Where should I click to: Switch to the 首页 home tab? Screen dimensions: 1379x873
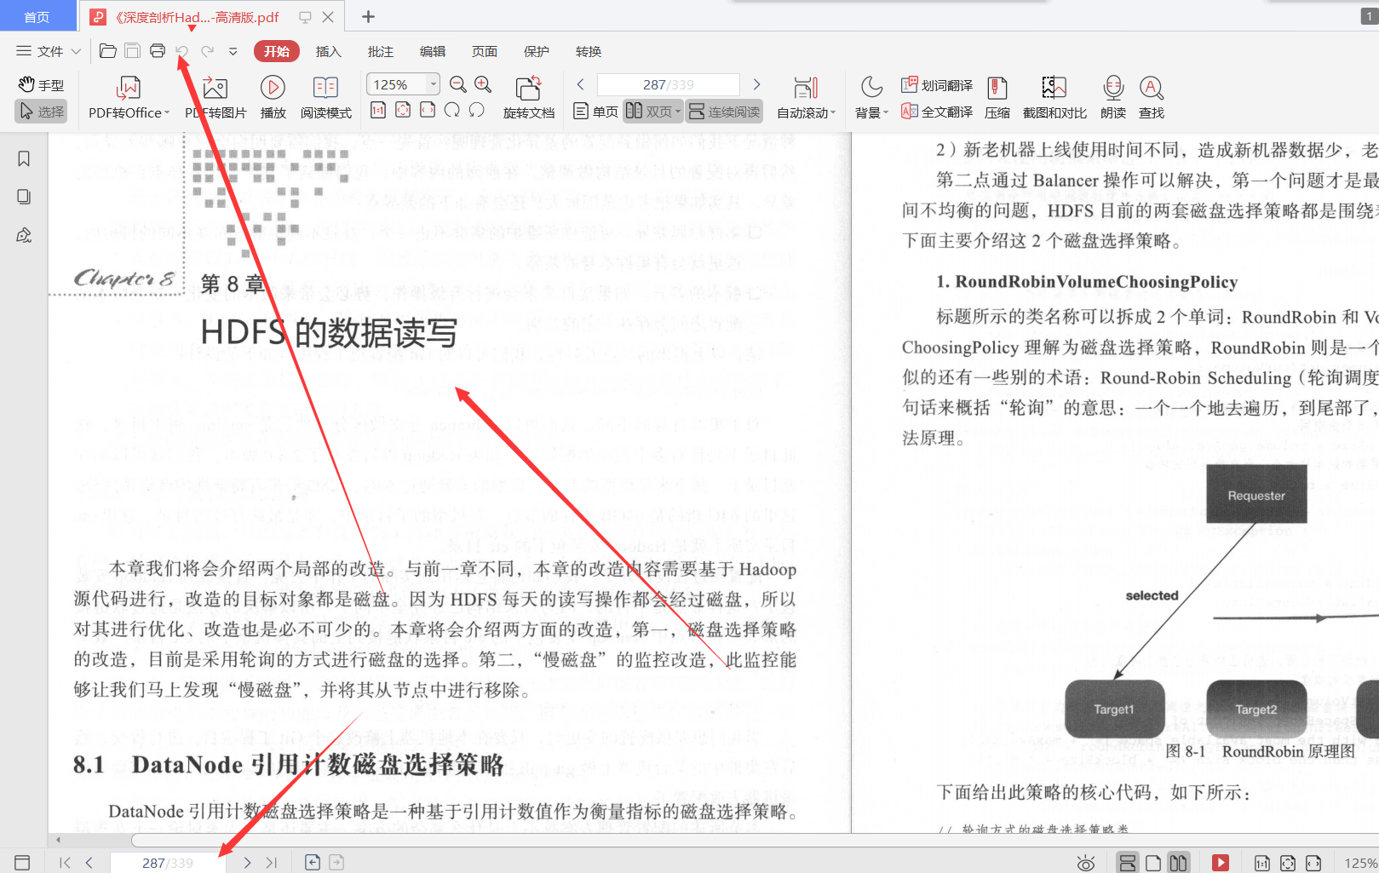tap(37, 16)
